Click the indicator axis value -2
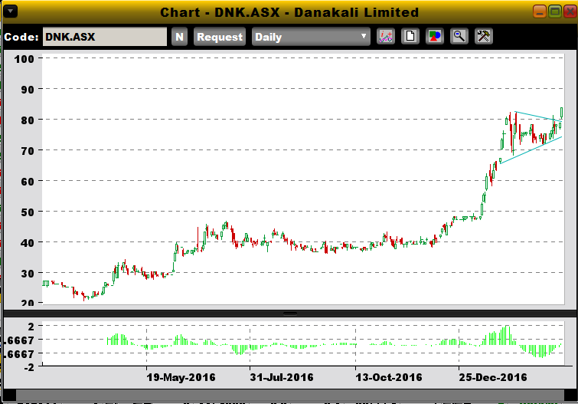Screen dimensions: 578x404 point(29,367)
